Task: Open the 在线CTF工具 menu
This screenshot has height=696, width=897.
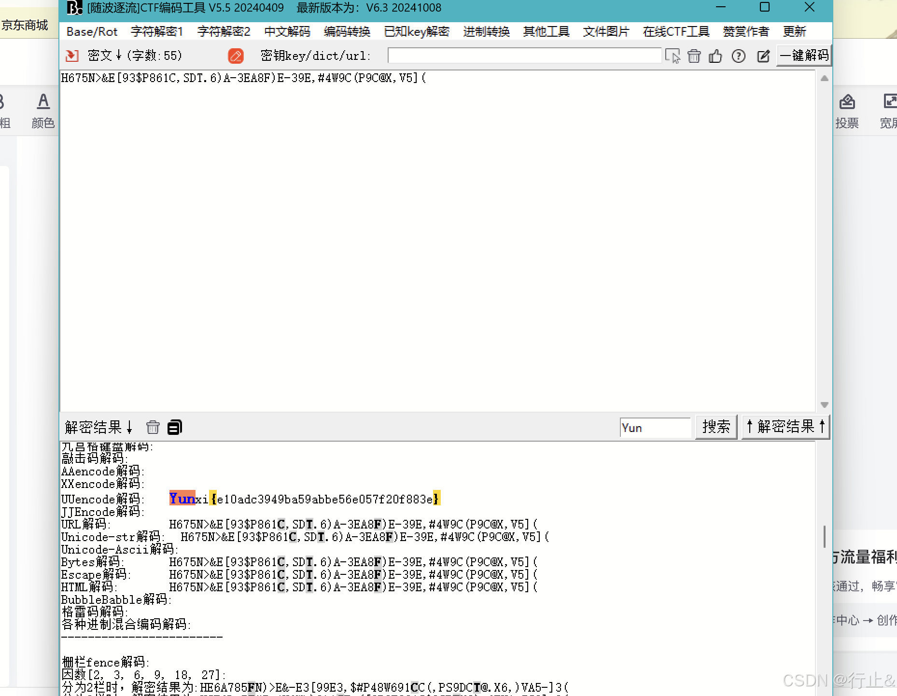Action: point(676,32)
